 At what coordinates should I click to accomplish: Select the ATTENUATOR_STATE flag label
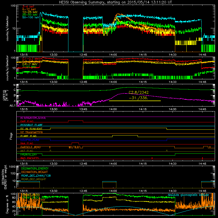(33, 118)
